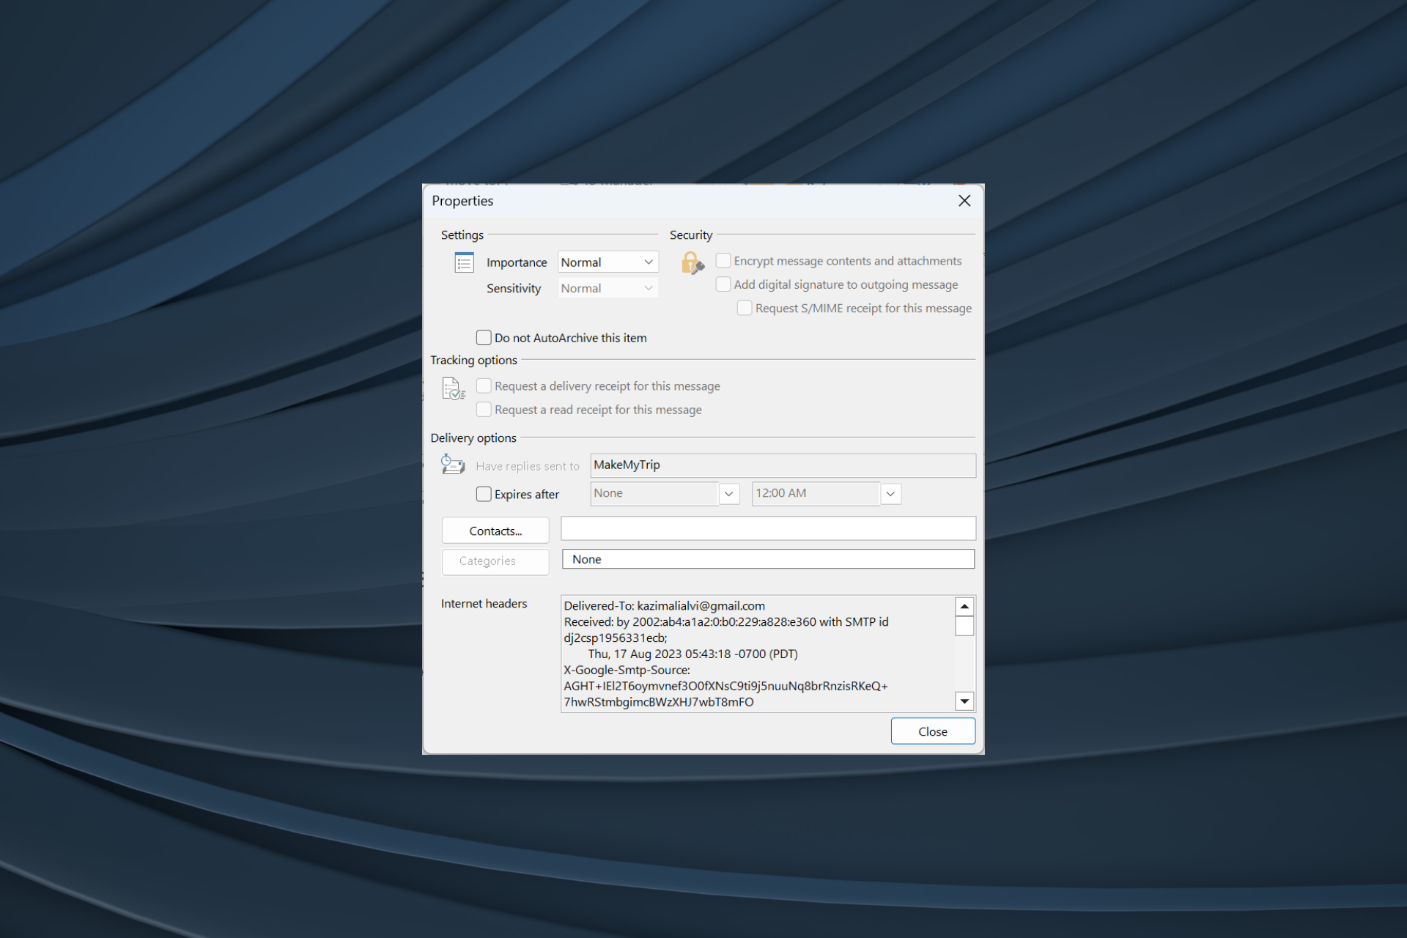Viewport: 1407px width, 938px height.
Task: Scroll down the Internet headers area
Action: point(963,701)
